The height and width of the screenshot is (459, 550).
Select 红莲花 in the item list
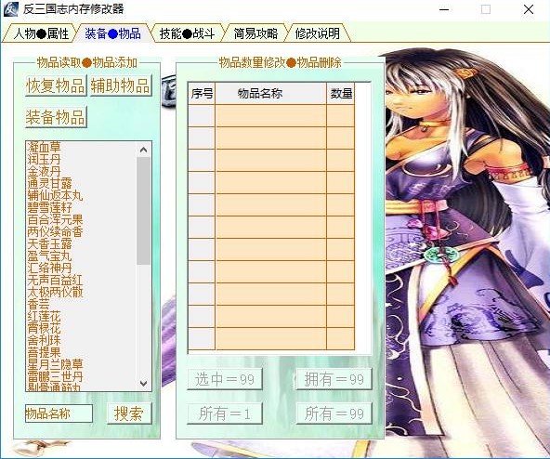pos(45,317)
